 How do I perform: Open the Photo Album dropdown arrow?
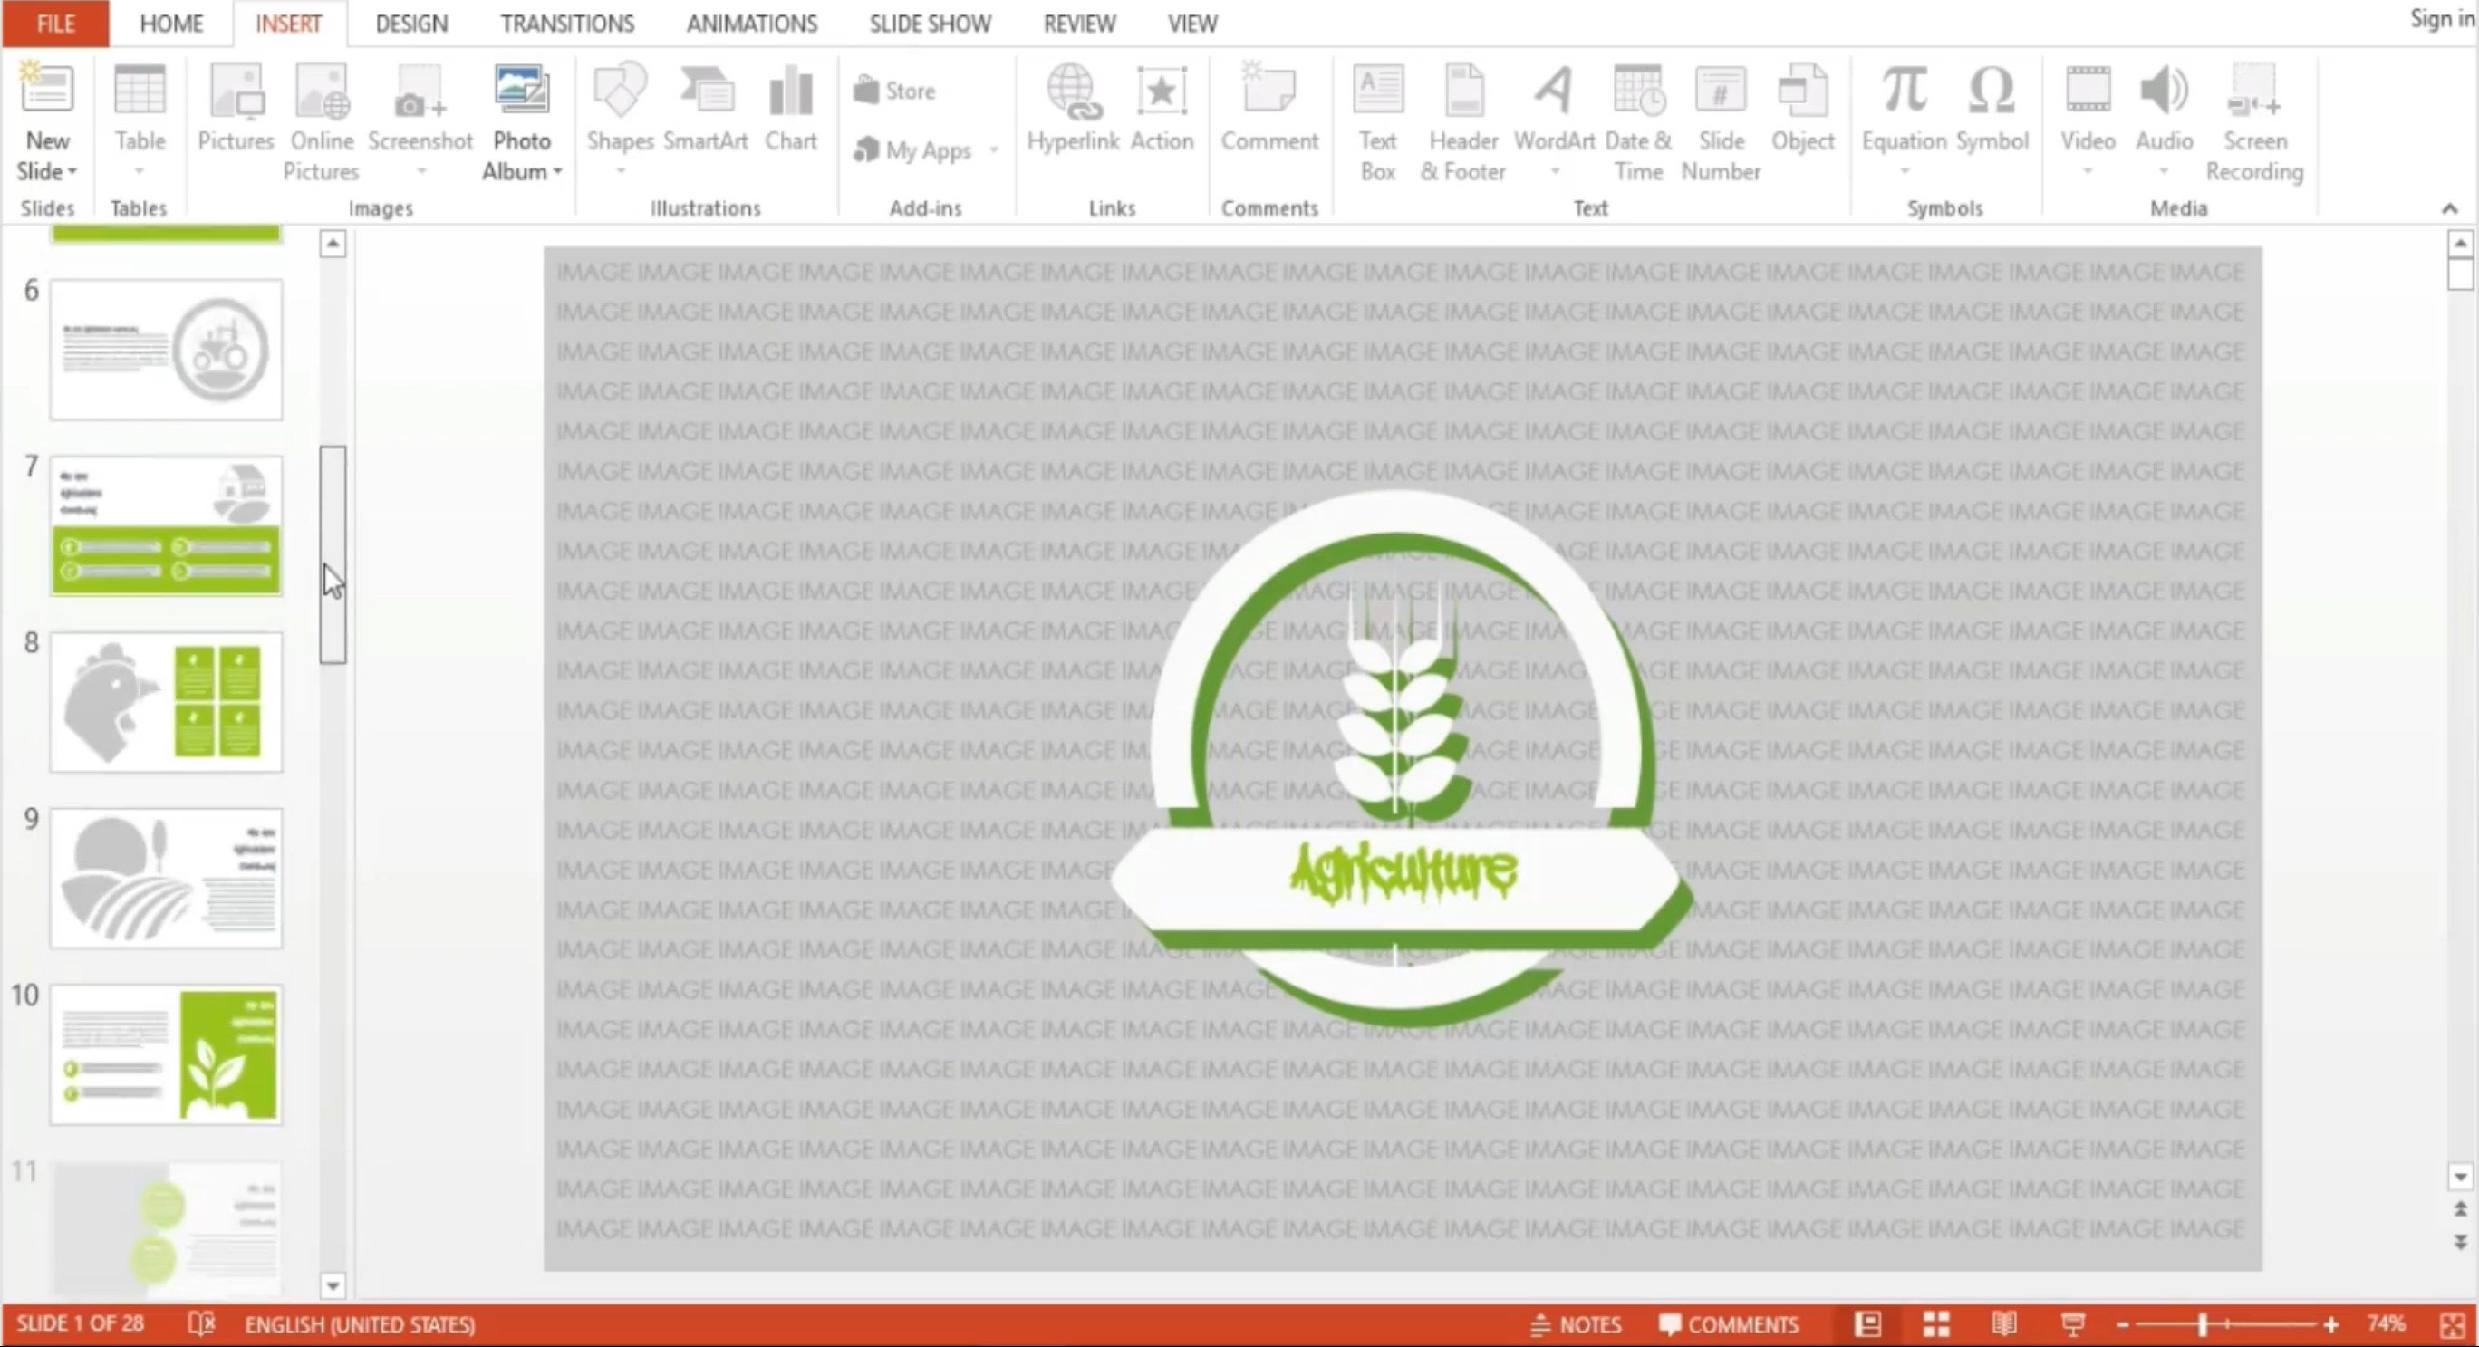(556, 171)
